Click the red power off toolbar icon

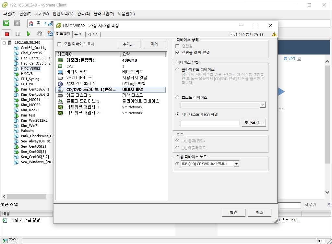point(7,34)
